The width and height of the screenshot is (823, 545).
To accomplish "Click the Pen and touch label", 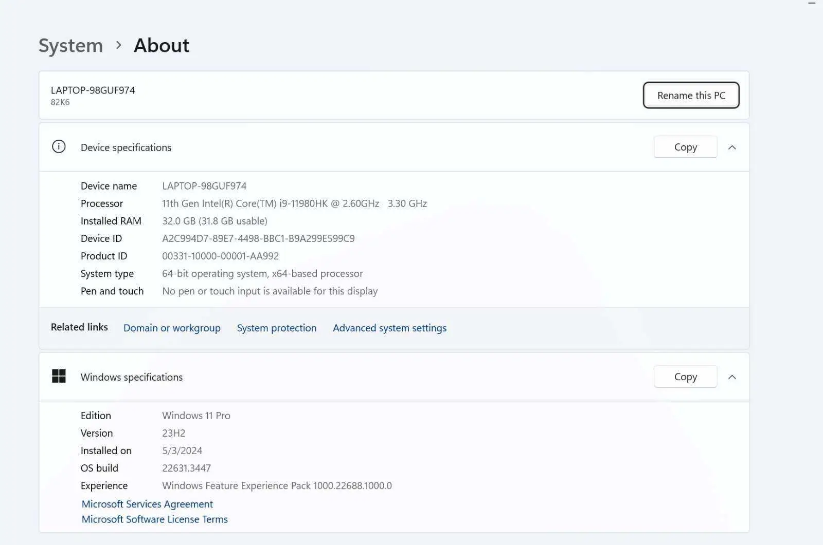I will pyautogui.click(x=112, y=291).
